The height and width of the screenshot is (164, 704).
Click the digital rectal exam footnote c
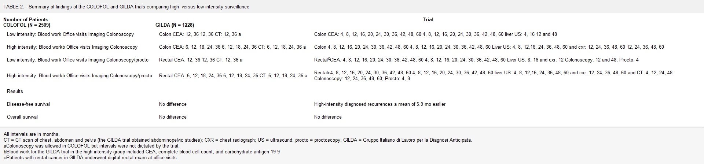point(91,158)
